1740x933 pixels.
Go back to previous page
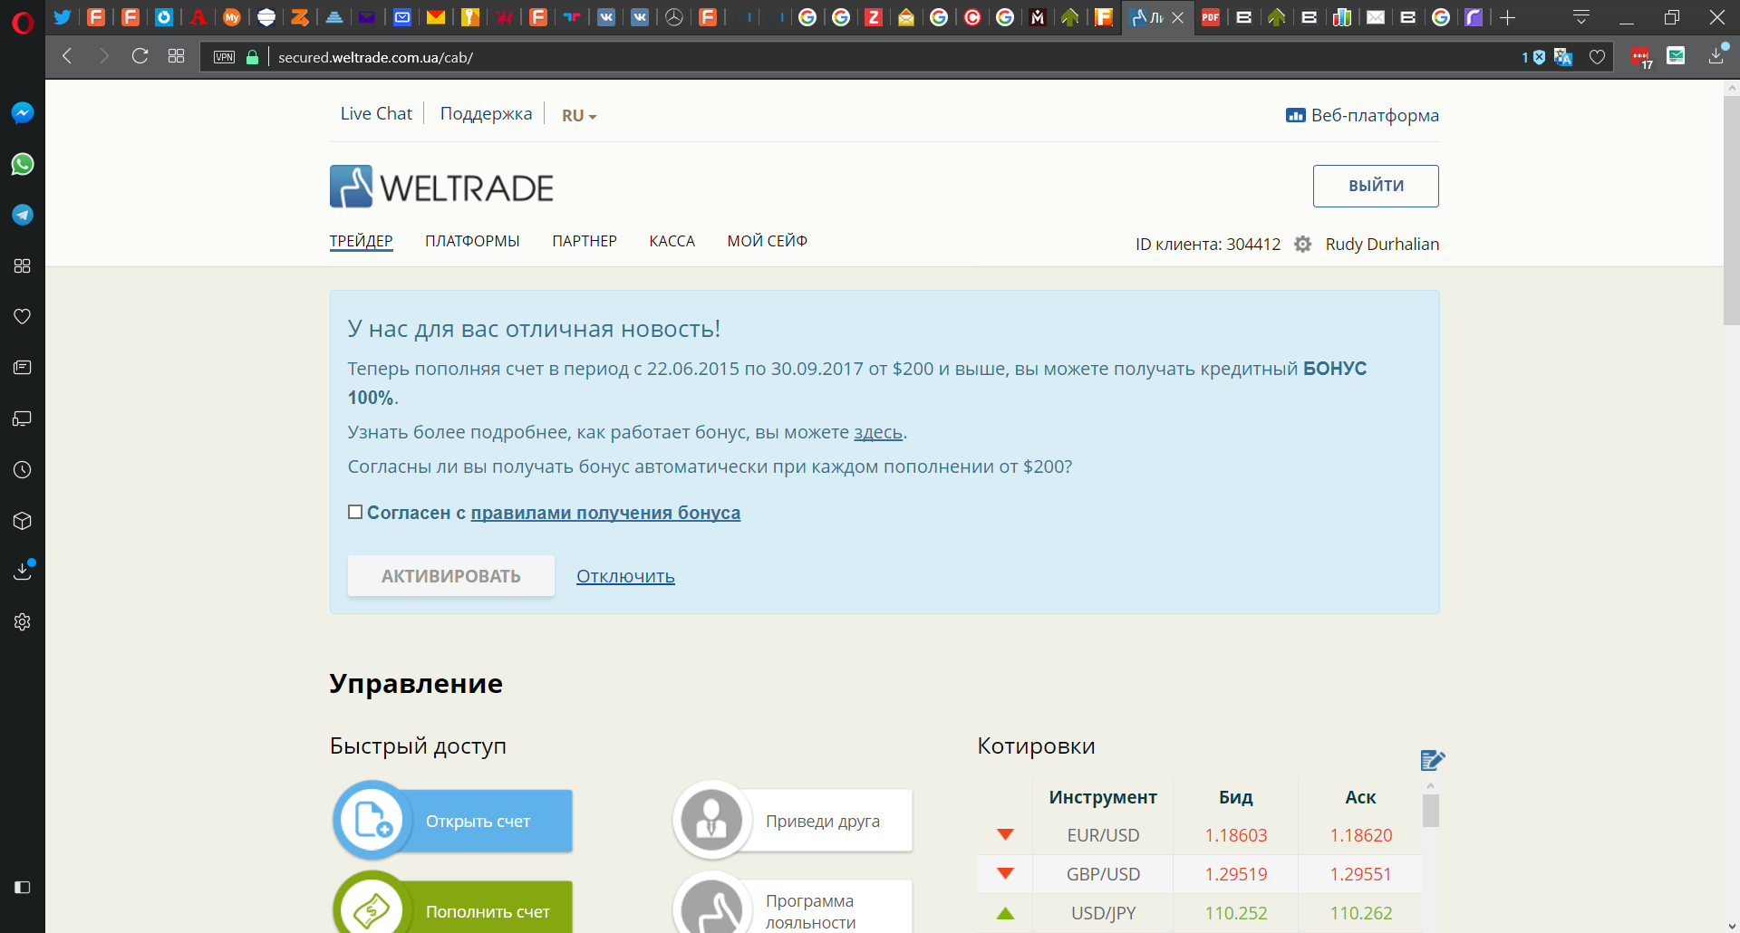pyautogui.click(x=67, y=56)
